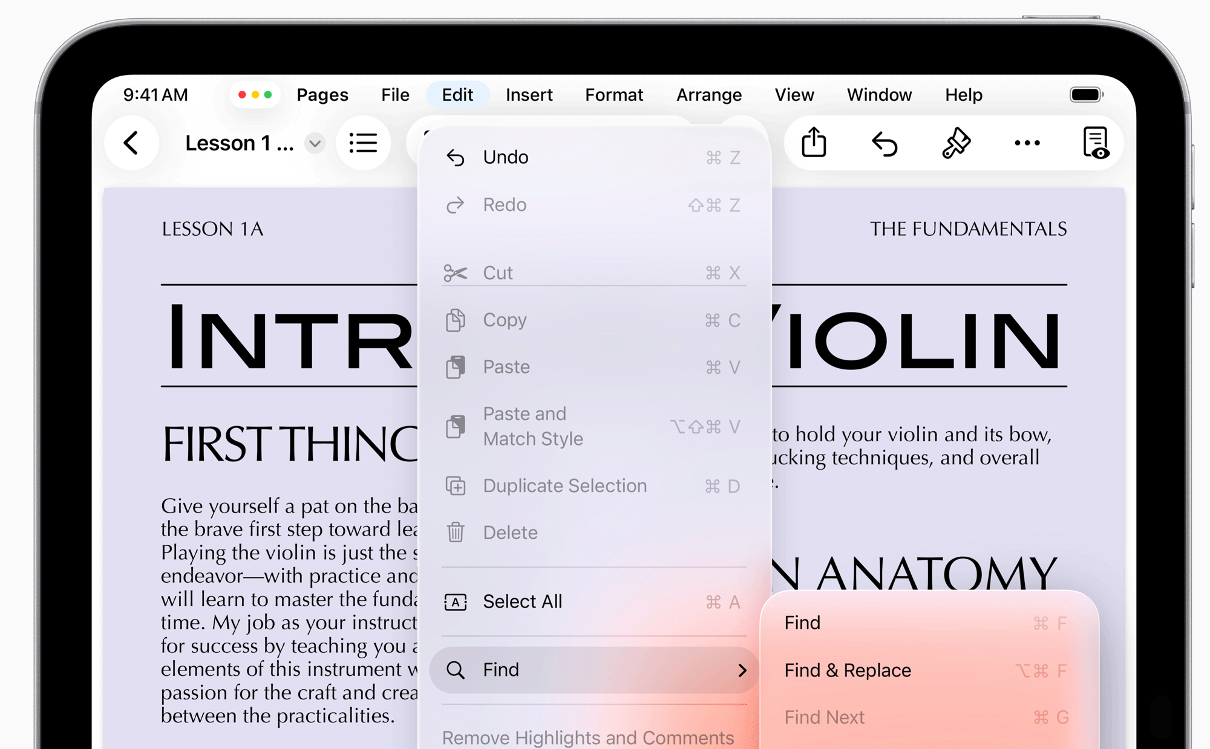Open the Help menu
This screenshot has height=749, width=1210.
963,95
